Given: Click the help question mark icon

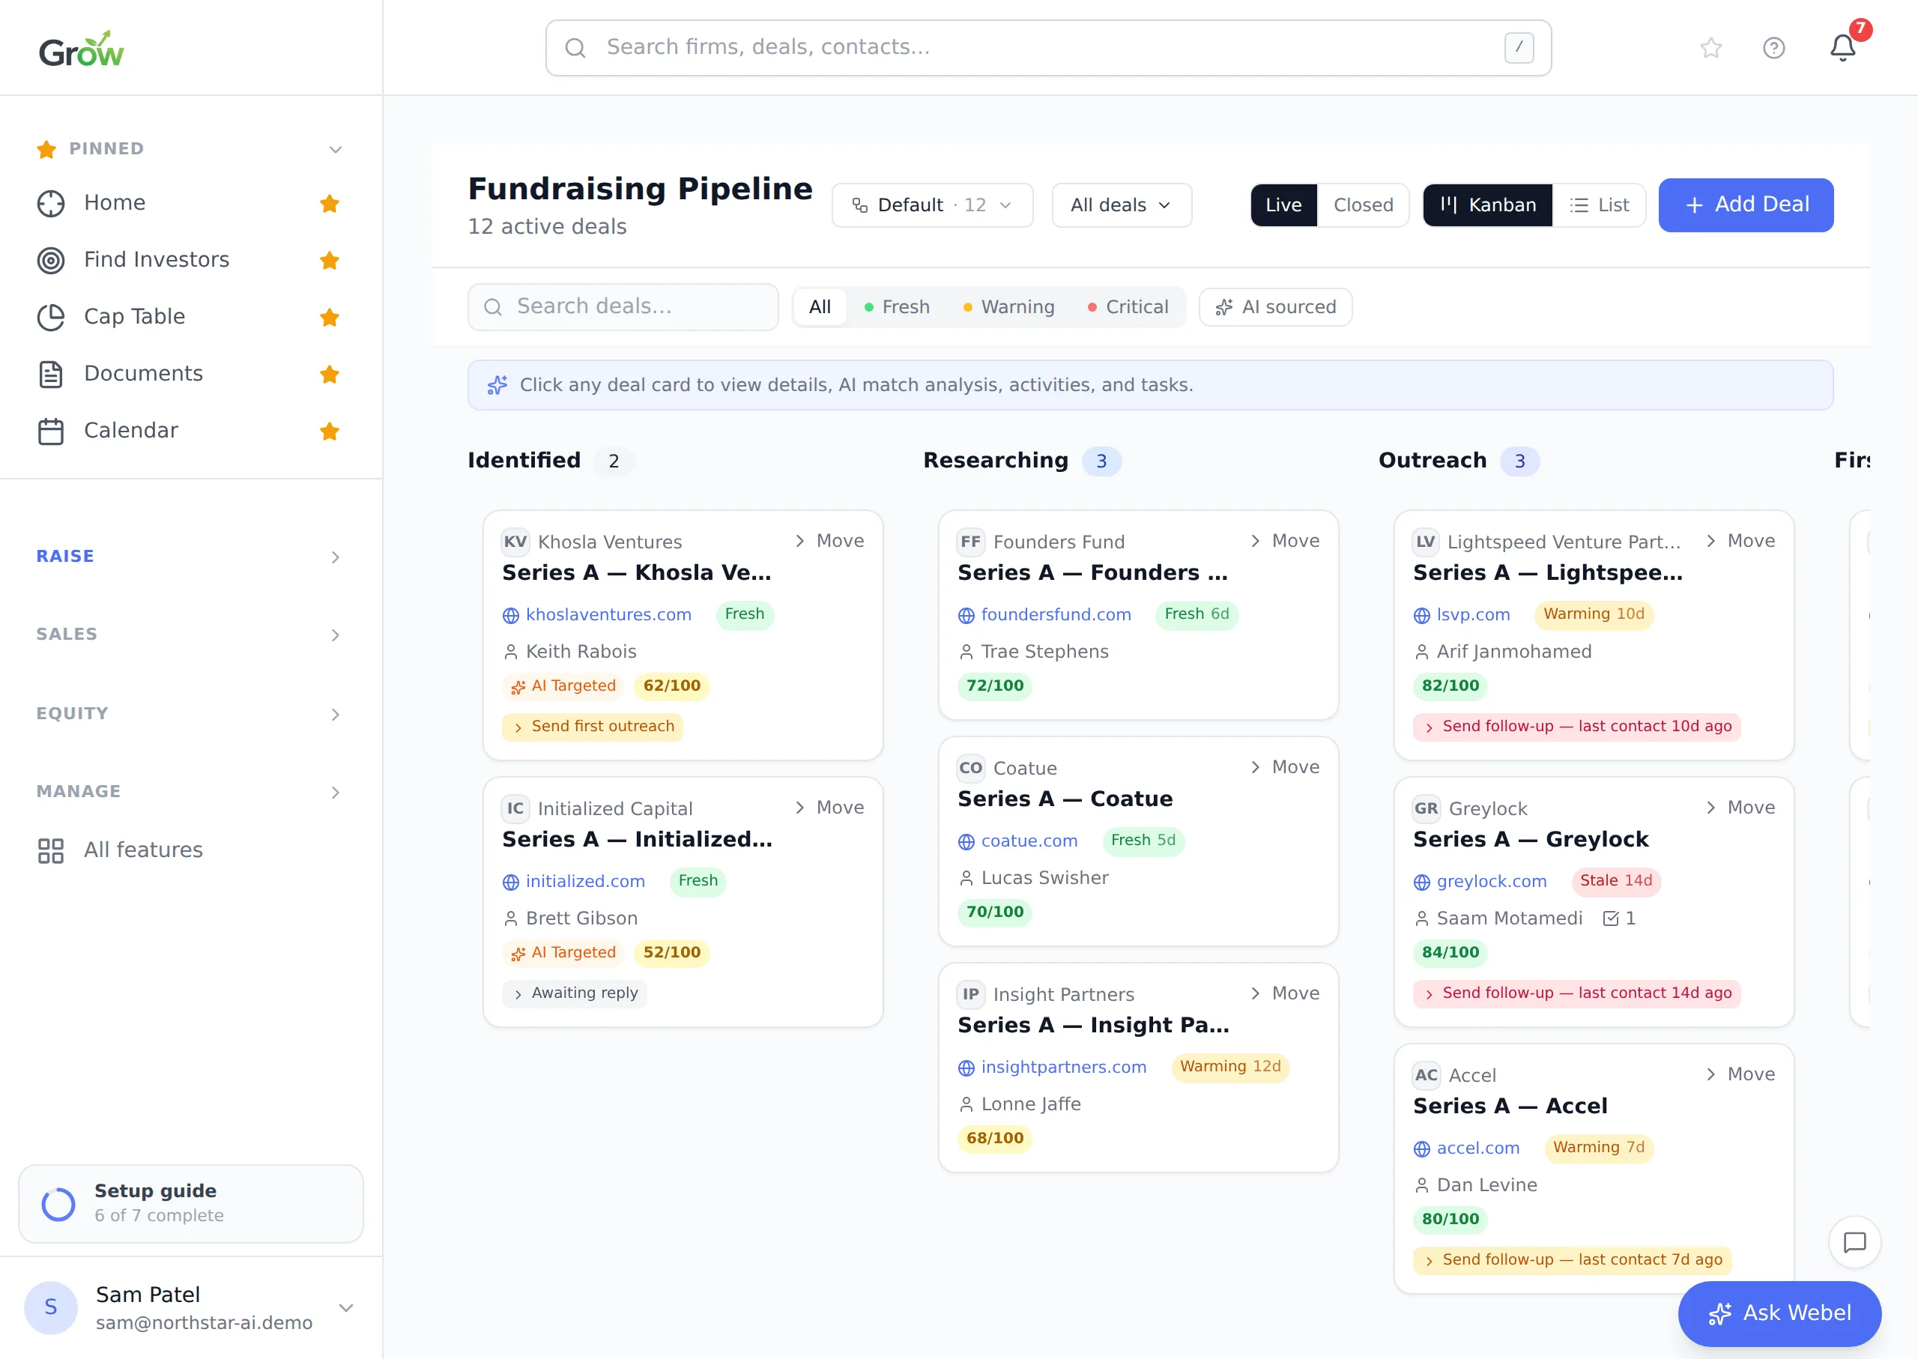Looking at the screenshot, I should (1773, 48).
